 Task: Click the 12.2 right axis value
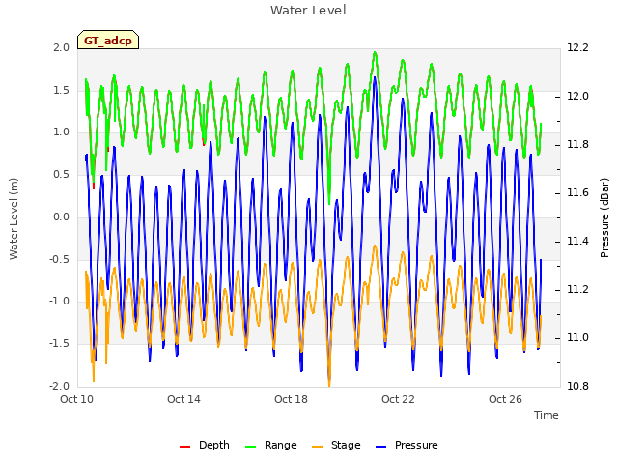(x=577, y=47)
